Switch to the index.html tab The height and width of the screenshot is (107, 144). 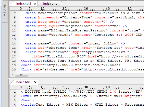click(x=24, y=4)
